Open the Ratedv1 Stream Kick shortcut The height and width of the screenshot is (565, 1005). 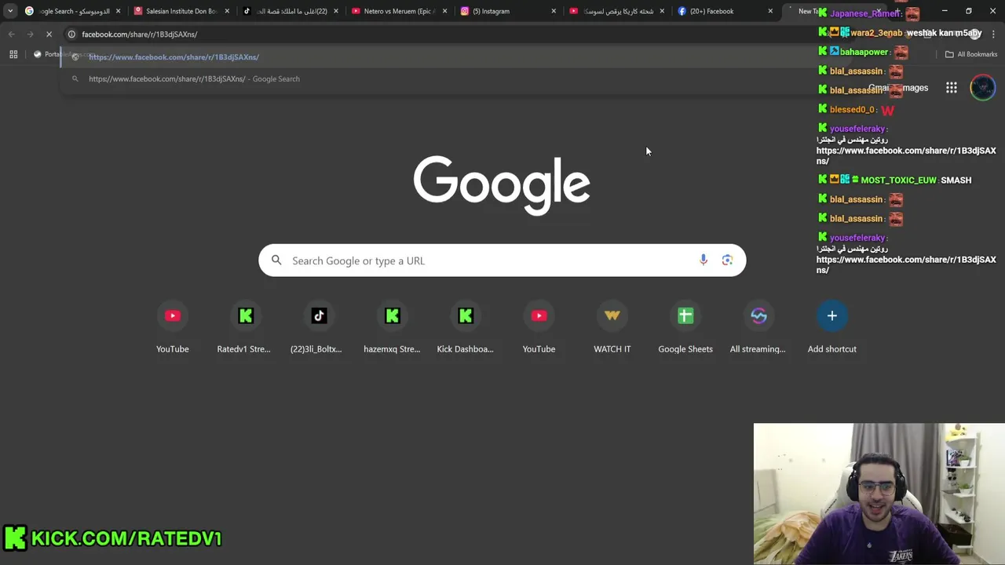tap(246, 328)
